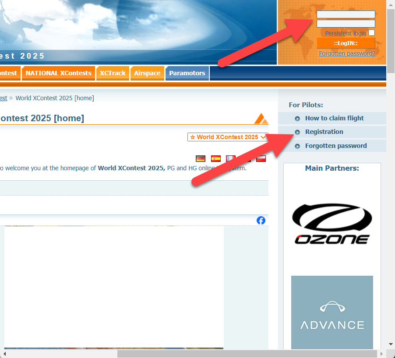395x358 pixels.
Task: Click the 'For Pilots:' heading
Action: tap(306, 105)
